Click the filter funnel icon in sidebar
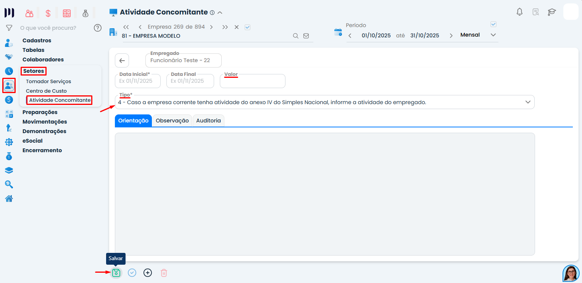The image size is (582, 283). pyautogui.click(x=9, y=28)
